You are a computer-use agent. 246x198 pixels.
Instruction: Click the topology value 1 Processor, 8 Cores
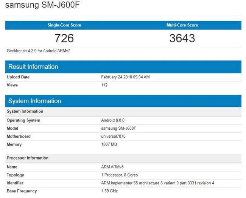(119, 175)
